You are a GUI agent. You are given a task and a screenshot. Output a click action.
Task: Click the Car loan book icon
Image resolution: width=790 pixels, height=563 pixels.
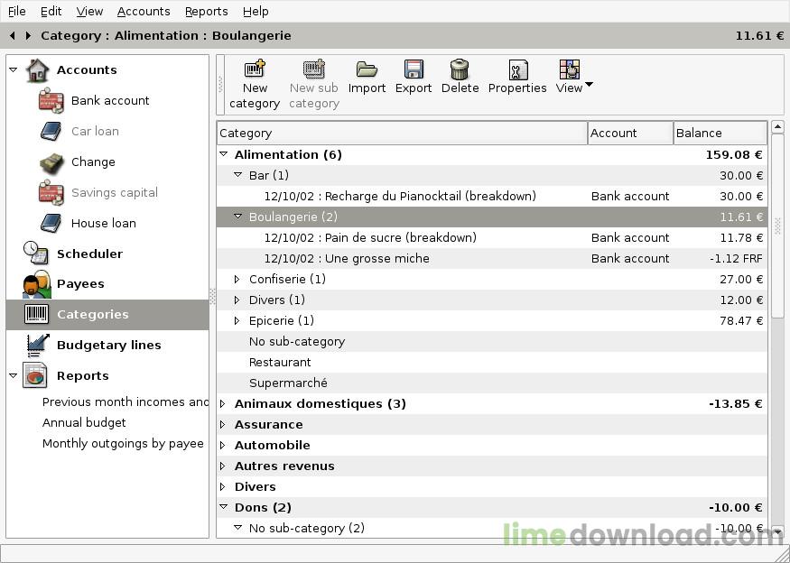pos(51,132)
